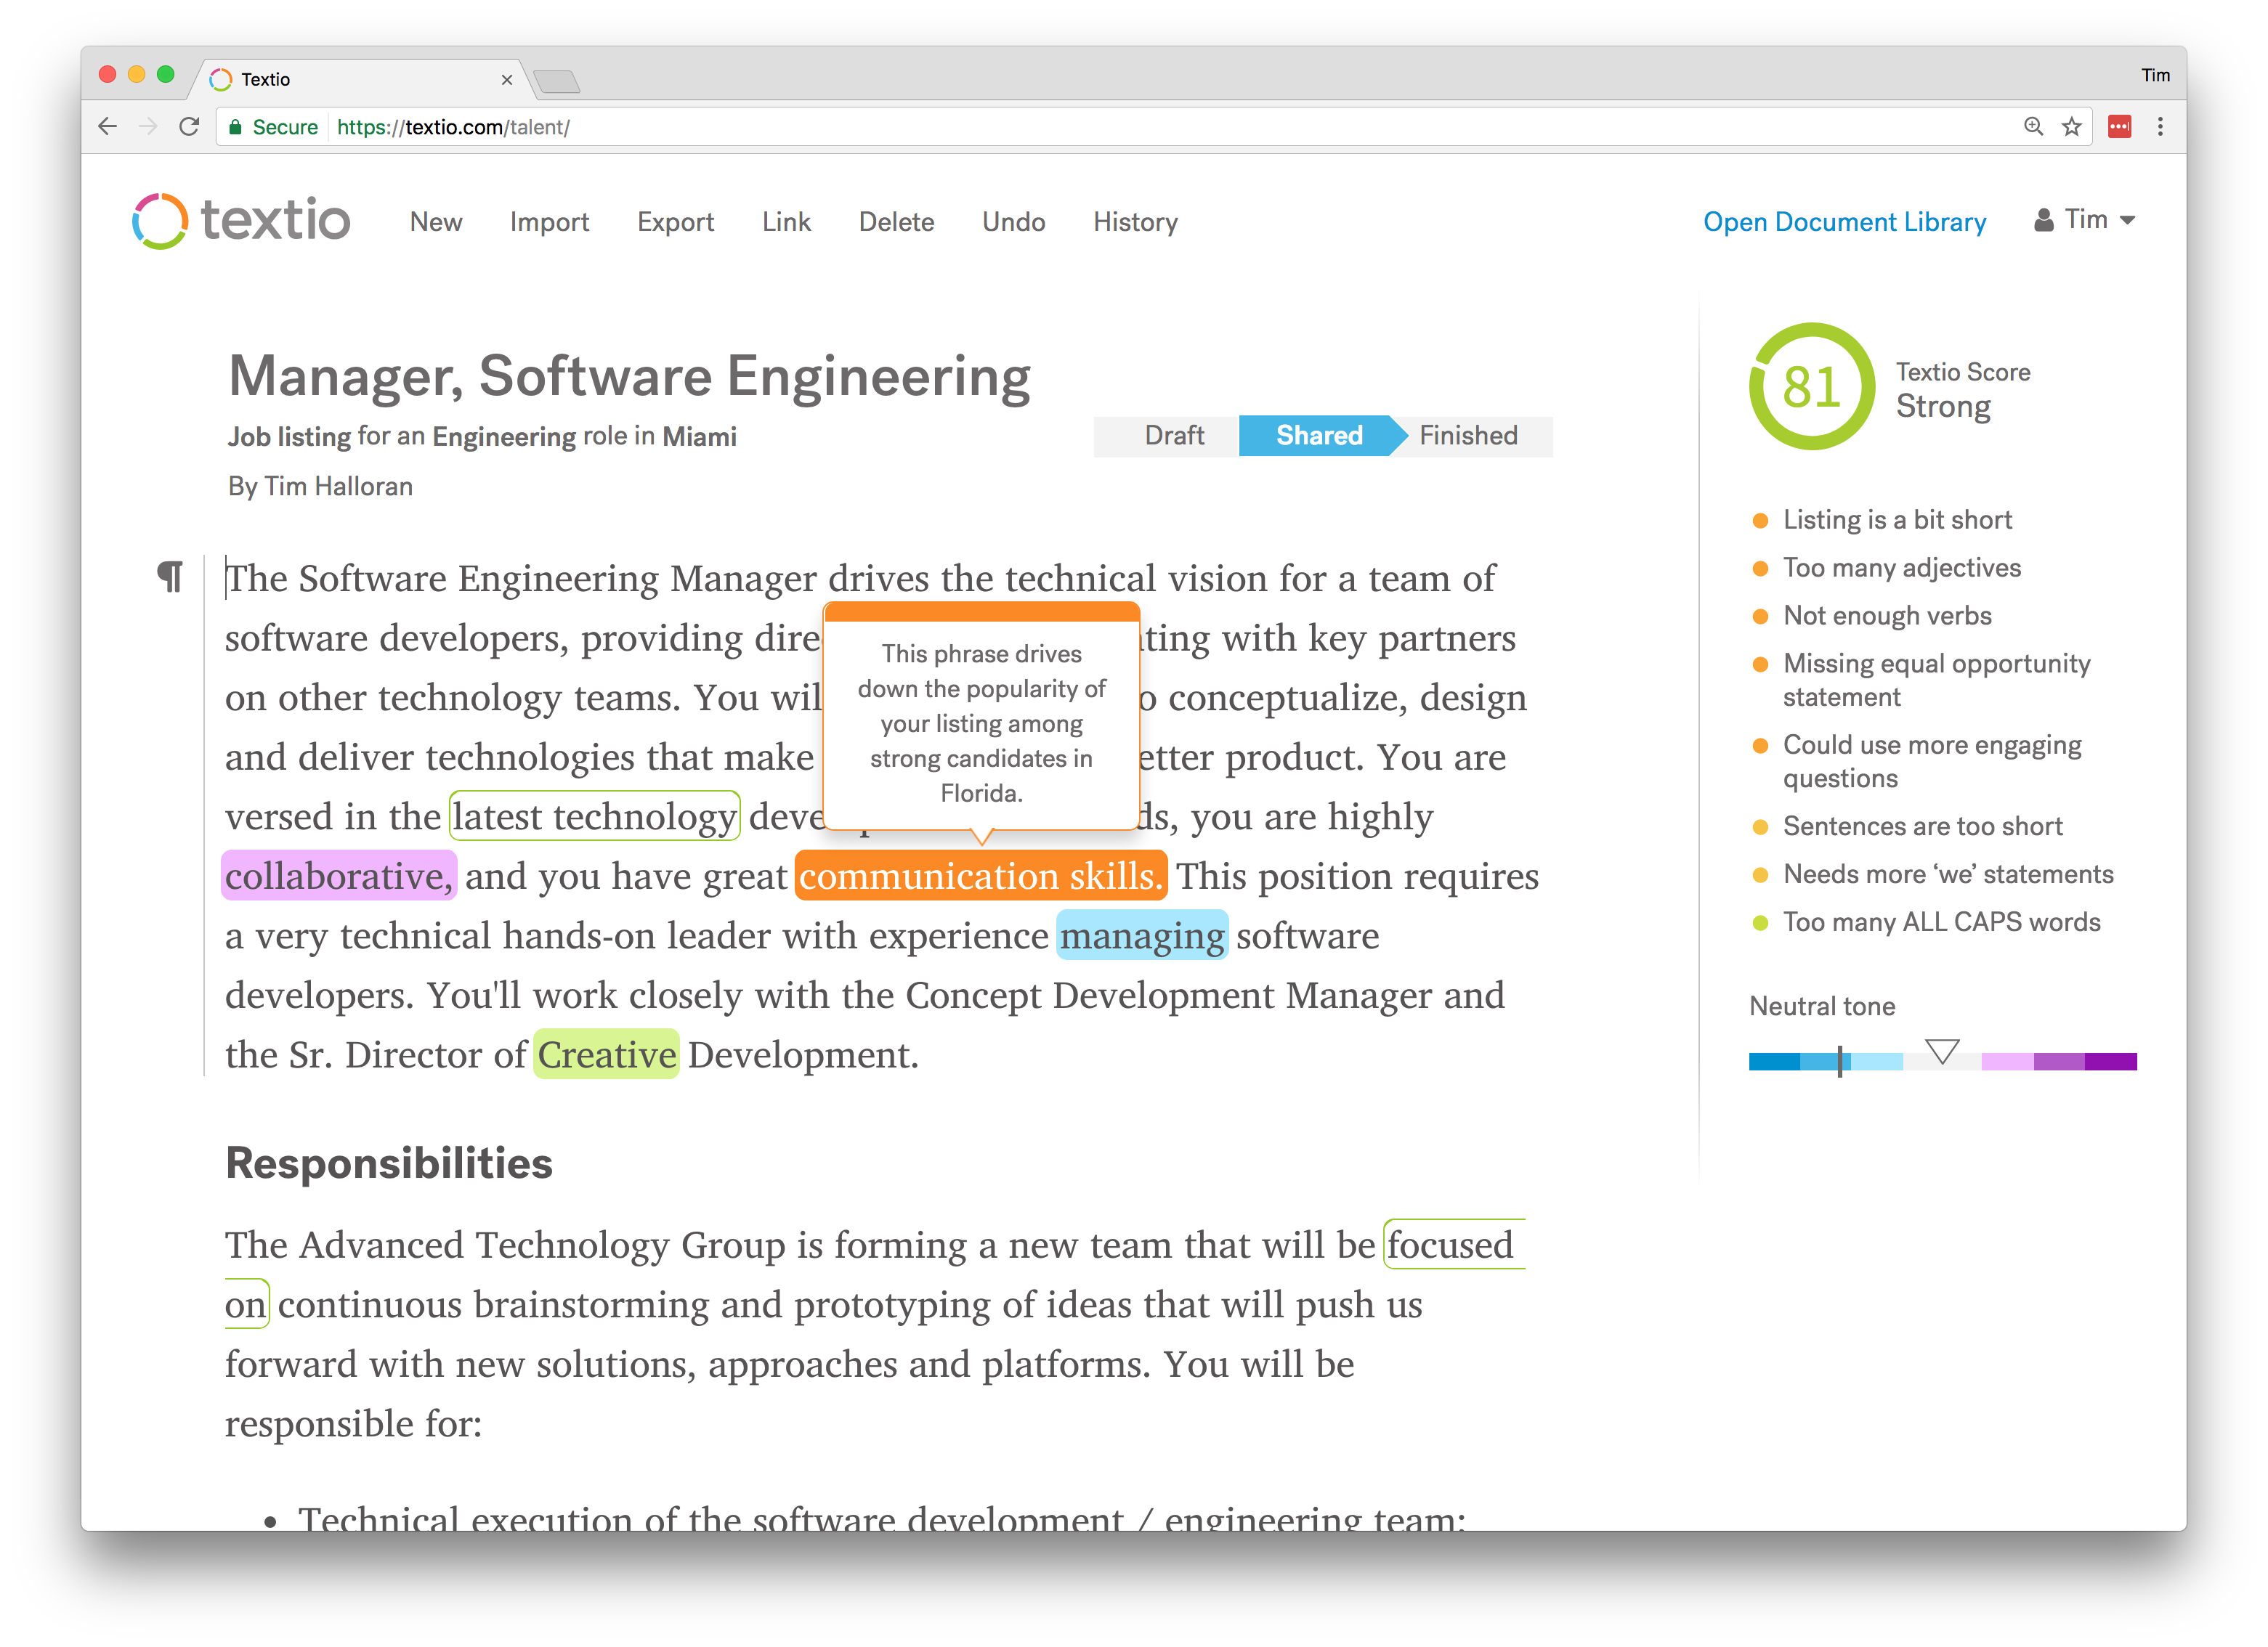This screenshot has height=1647, width=2268.
Task: Open the History menu item
Action: (1135, 220)
